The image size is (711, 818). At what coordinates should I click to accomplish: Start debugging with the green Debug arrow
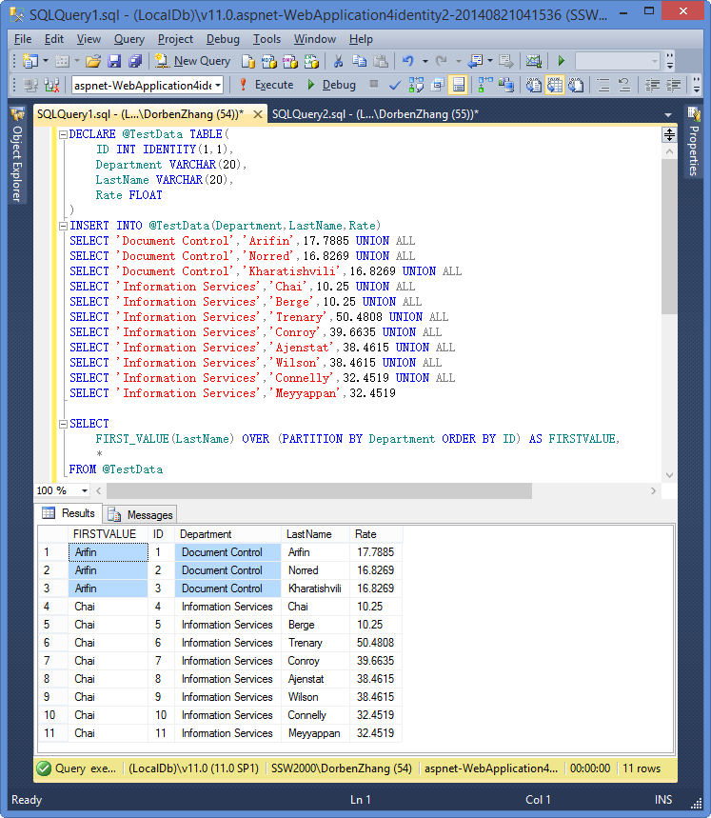point(330,85)
